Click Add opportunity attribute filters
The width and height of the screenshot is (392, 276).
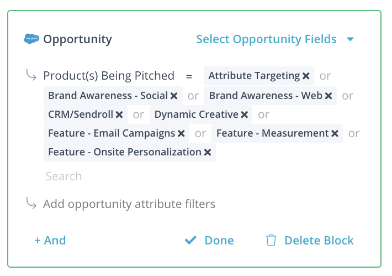[x=129, y=204]
